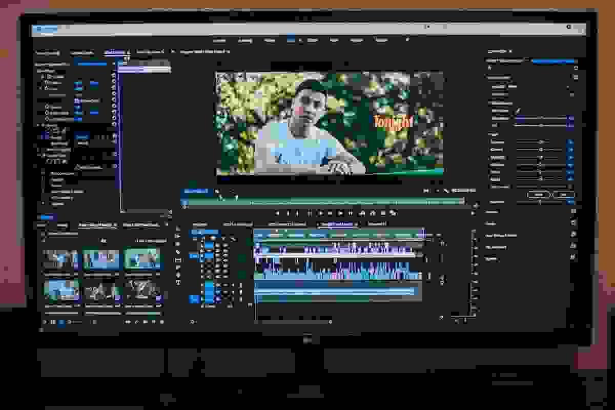Expand the Curves section in Lumetri

click(490, 224)
